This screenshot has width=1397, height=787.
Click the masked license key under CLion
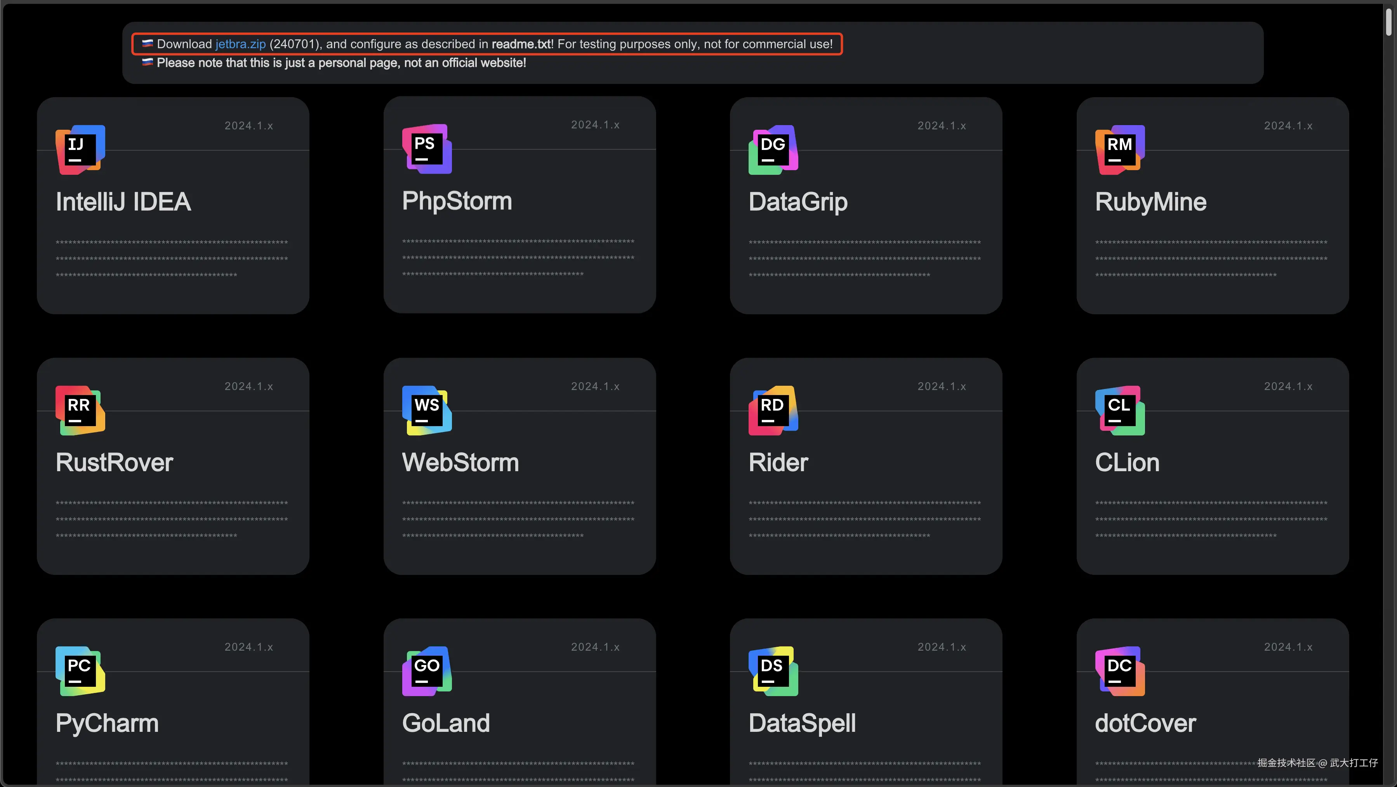click(1211, 520)
